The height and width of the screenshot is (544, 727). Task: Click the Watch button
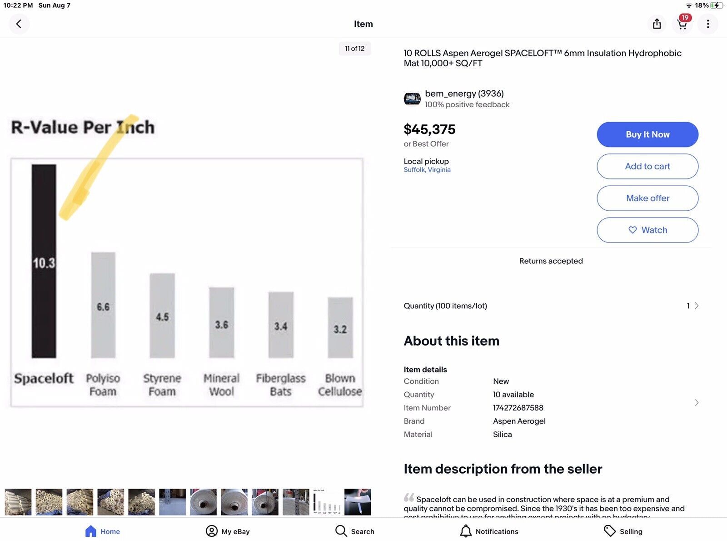(x=647, y=230)
